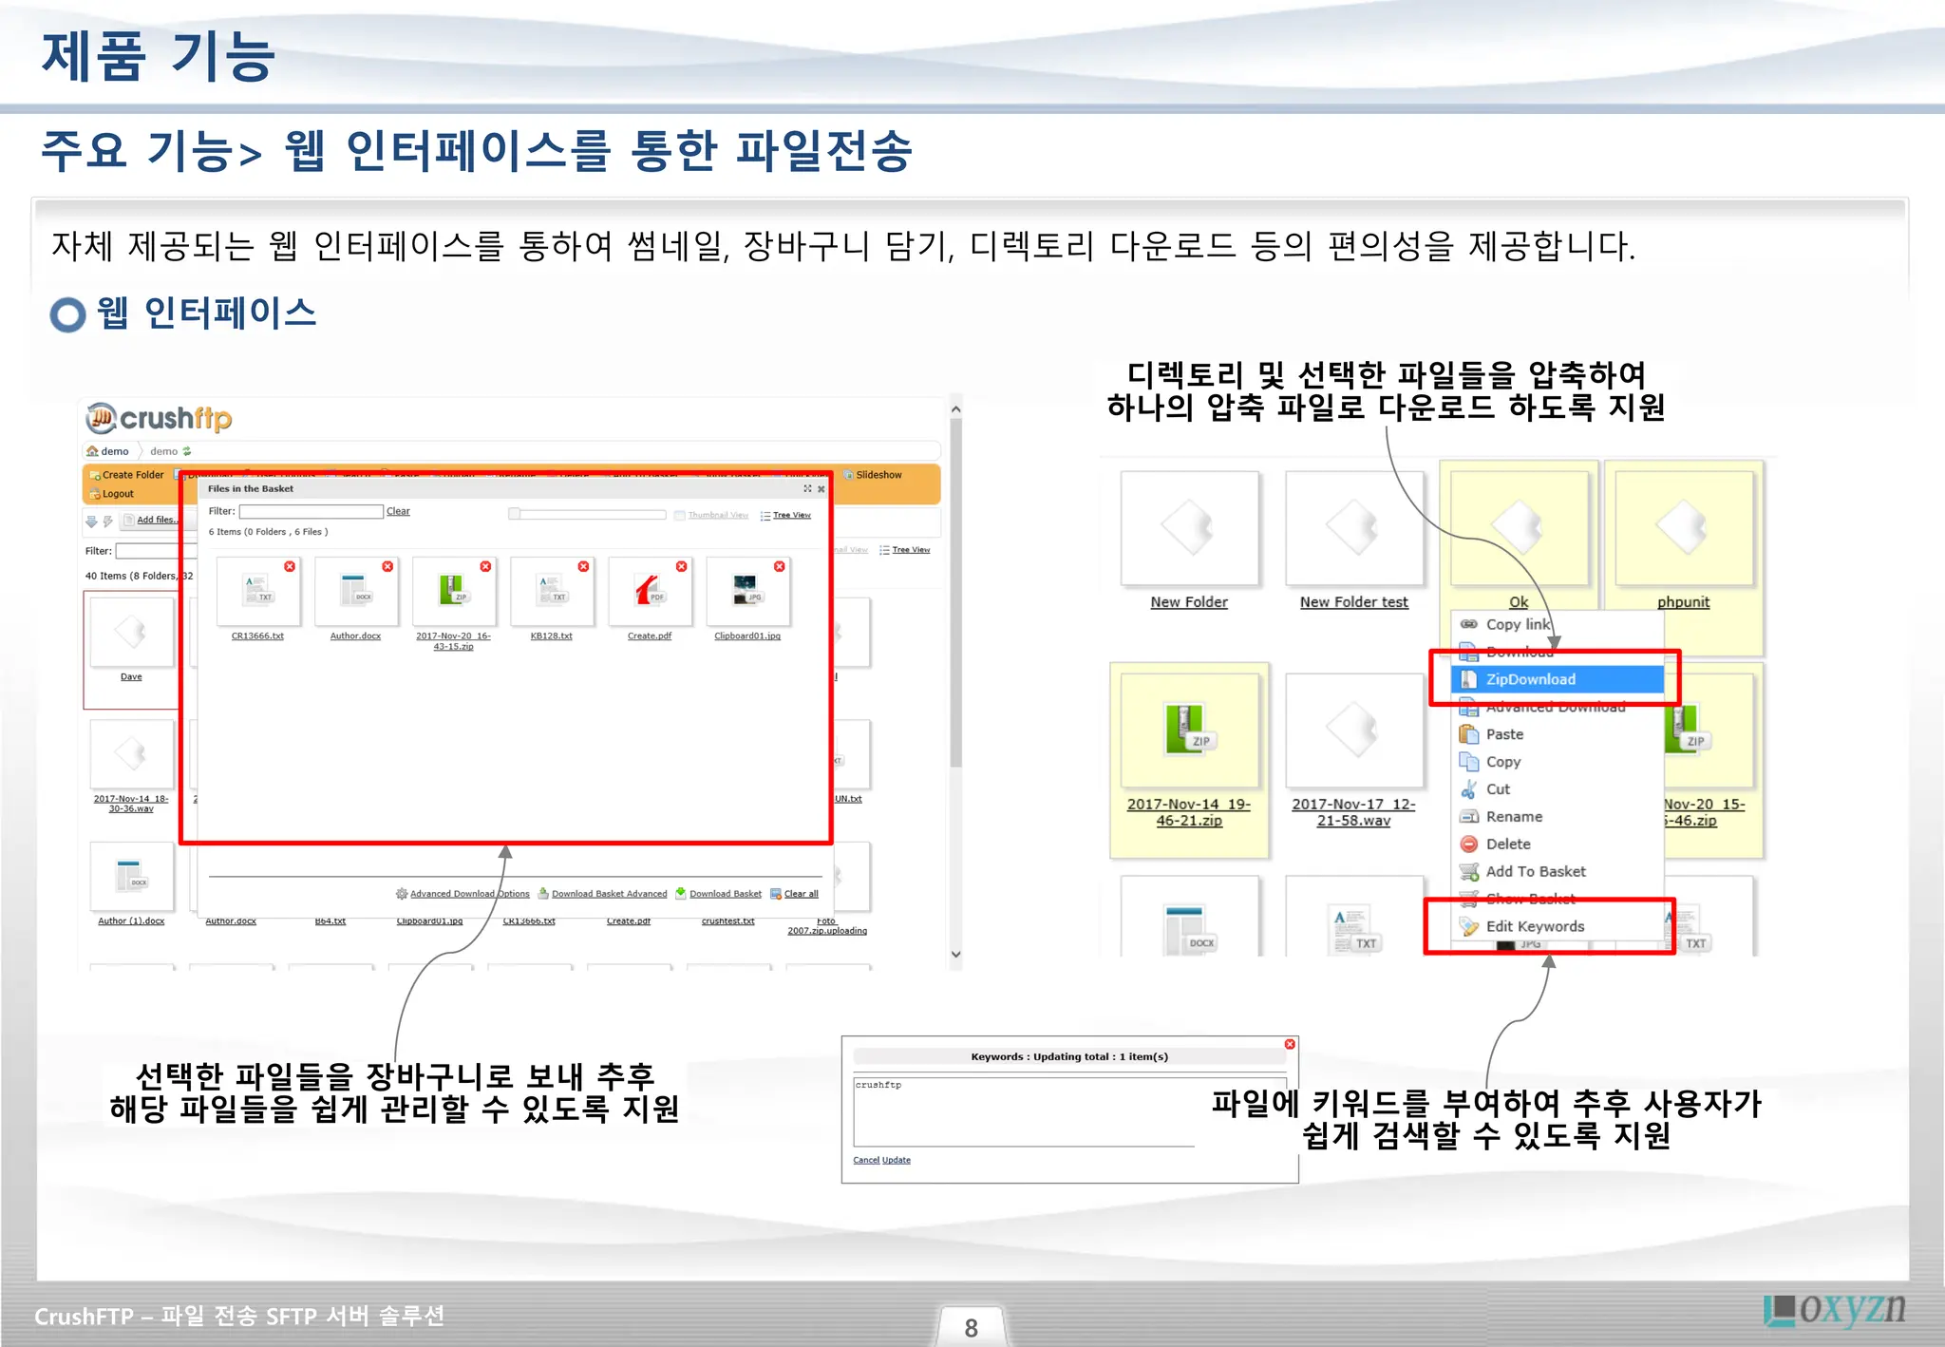Go to the demo home breadcrumb
The width and height of the screenshot is (1945, 1347).
tap(107, 451)
